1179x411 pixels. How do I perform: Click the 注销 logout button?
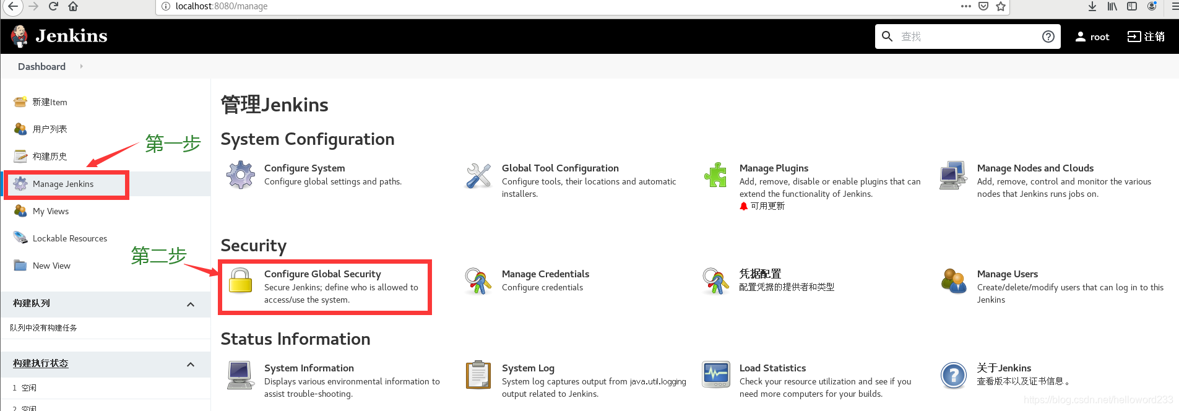pos(1146,37)
